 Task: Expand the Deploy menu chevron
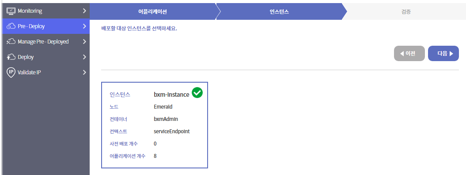[84, 57]
